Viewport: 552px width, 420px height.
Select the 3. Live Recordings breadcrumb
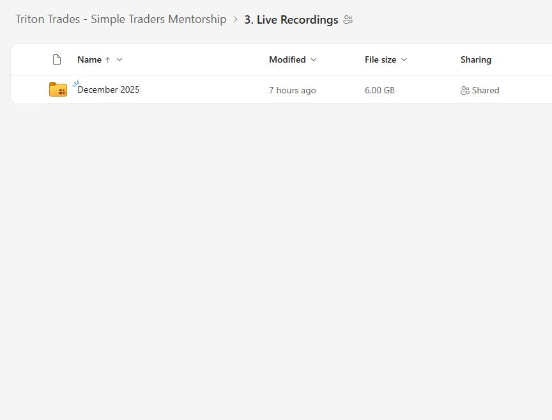point(290,20)
